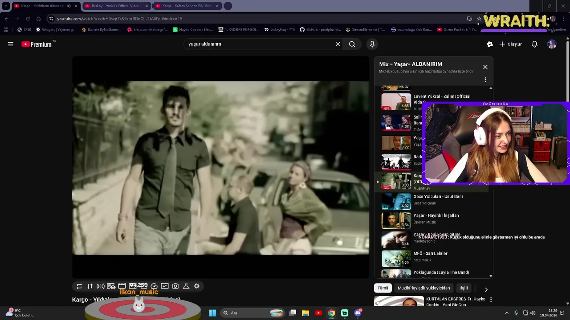This screenshot has width=570, height=320.
Task: Open the Kurtalan Ekspres video options menu
Action: coord(491,300)
